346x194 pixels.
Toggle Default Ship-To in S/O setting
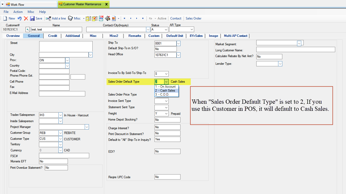coord(166,49)
